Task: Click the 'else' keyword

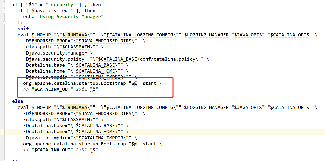Action: tap(18, 101)
